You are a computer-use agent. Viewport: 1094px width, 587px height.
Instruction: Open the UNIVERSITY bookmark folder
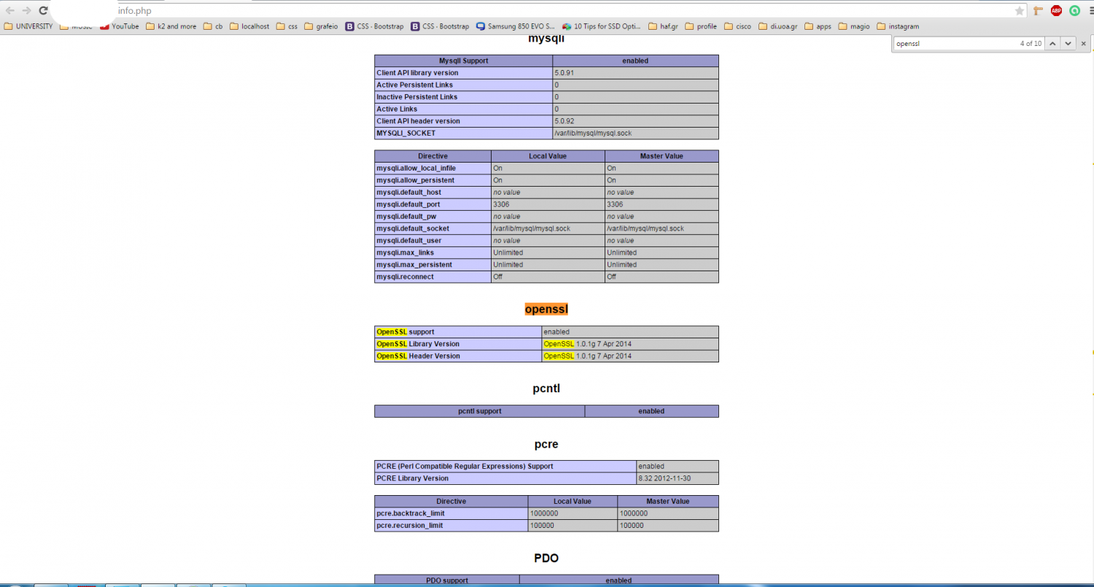coord(28,26)
